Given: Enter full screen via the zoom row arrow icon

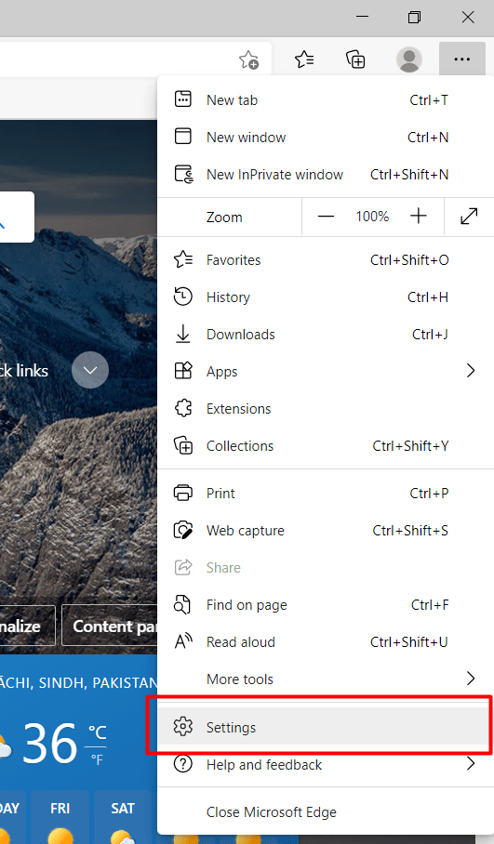Looking at the screenshot, I should click(x=469, y=217).
